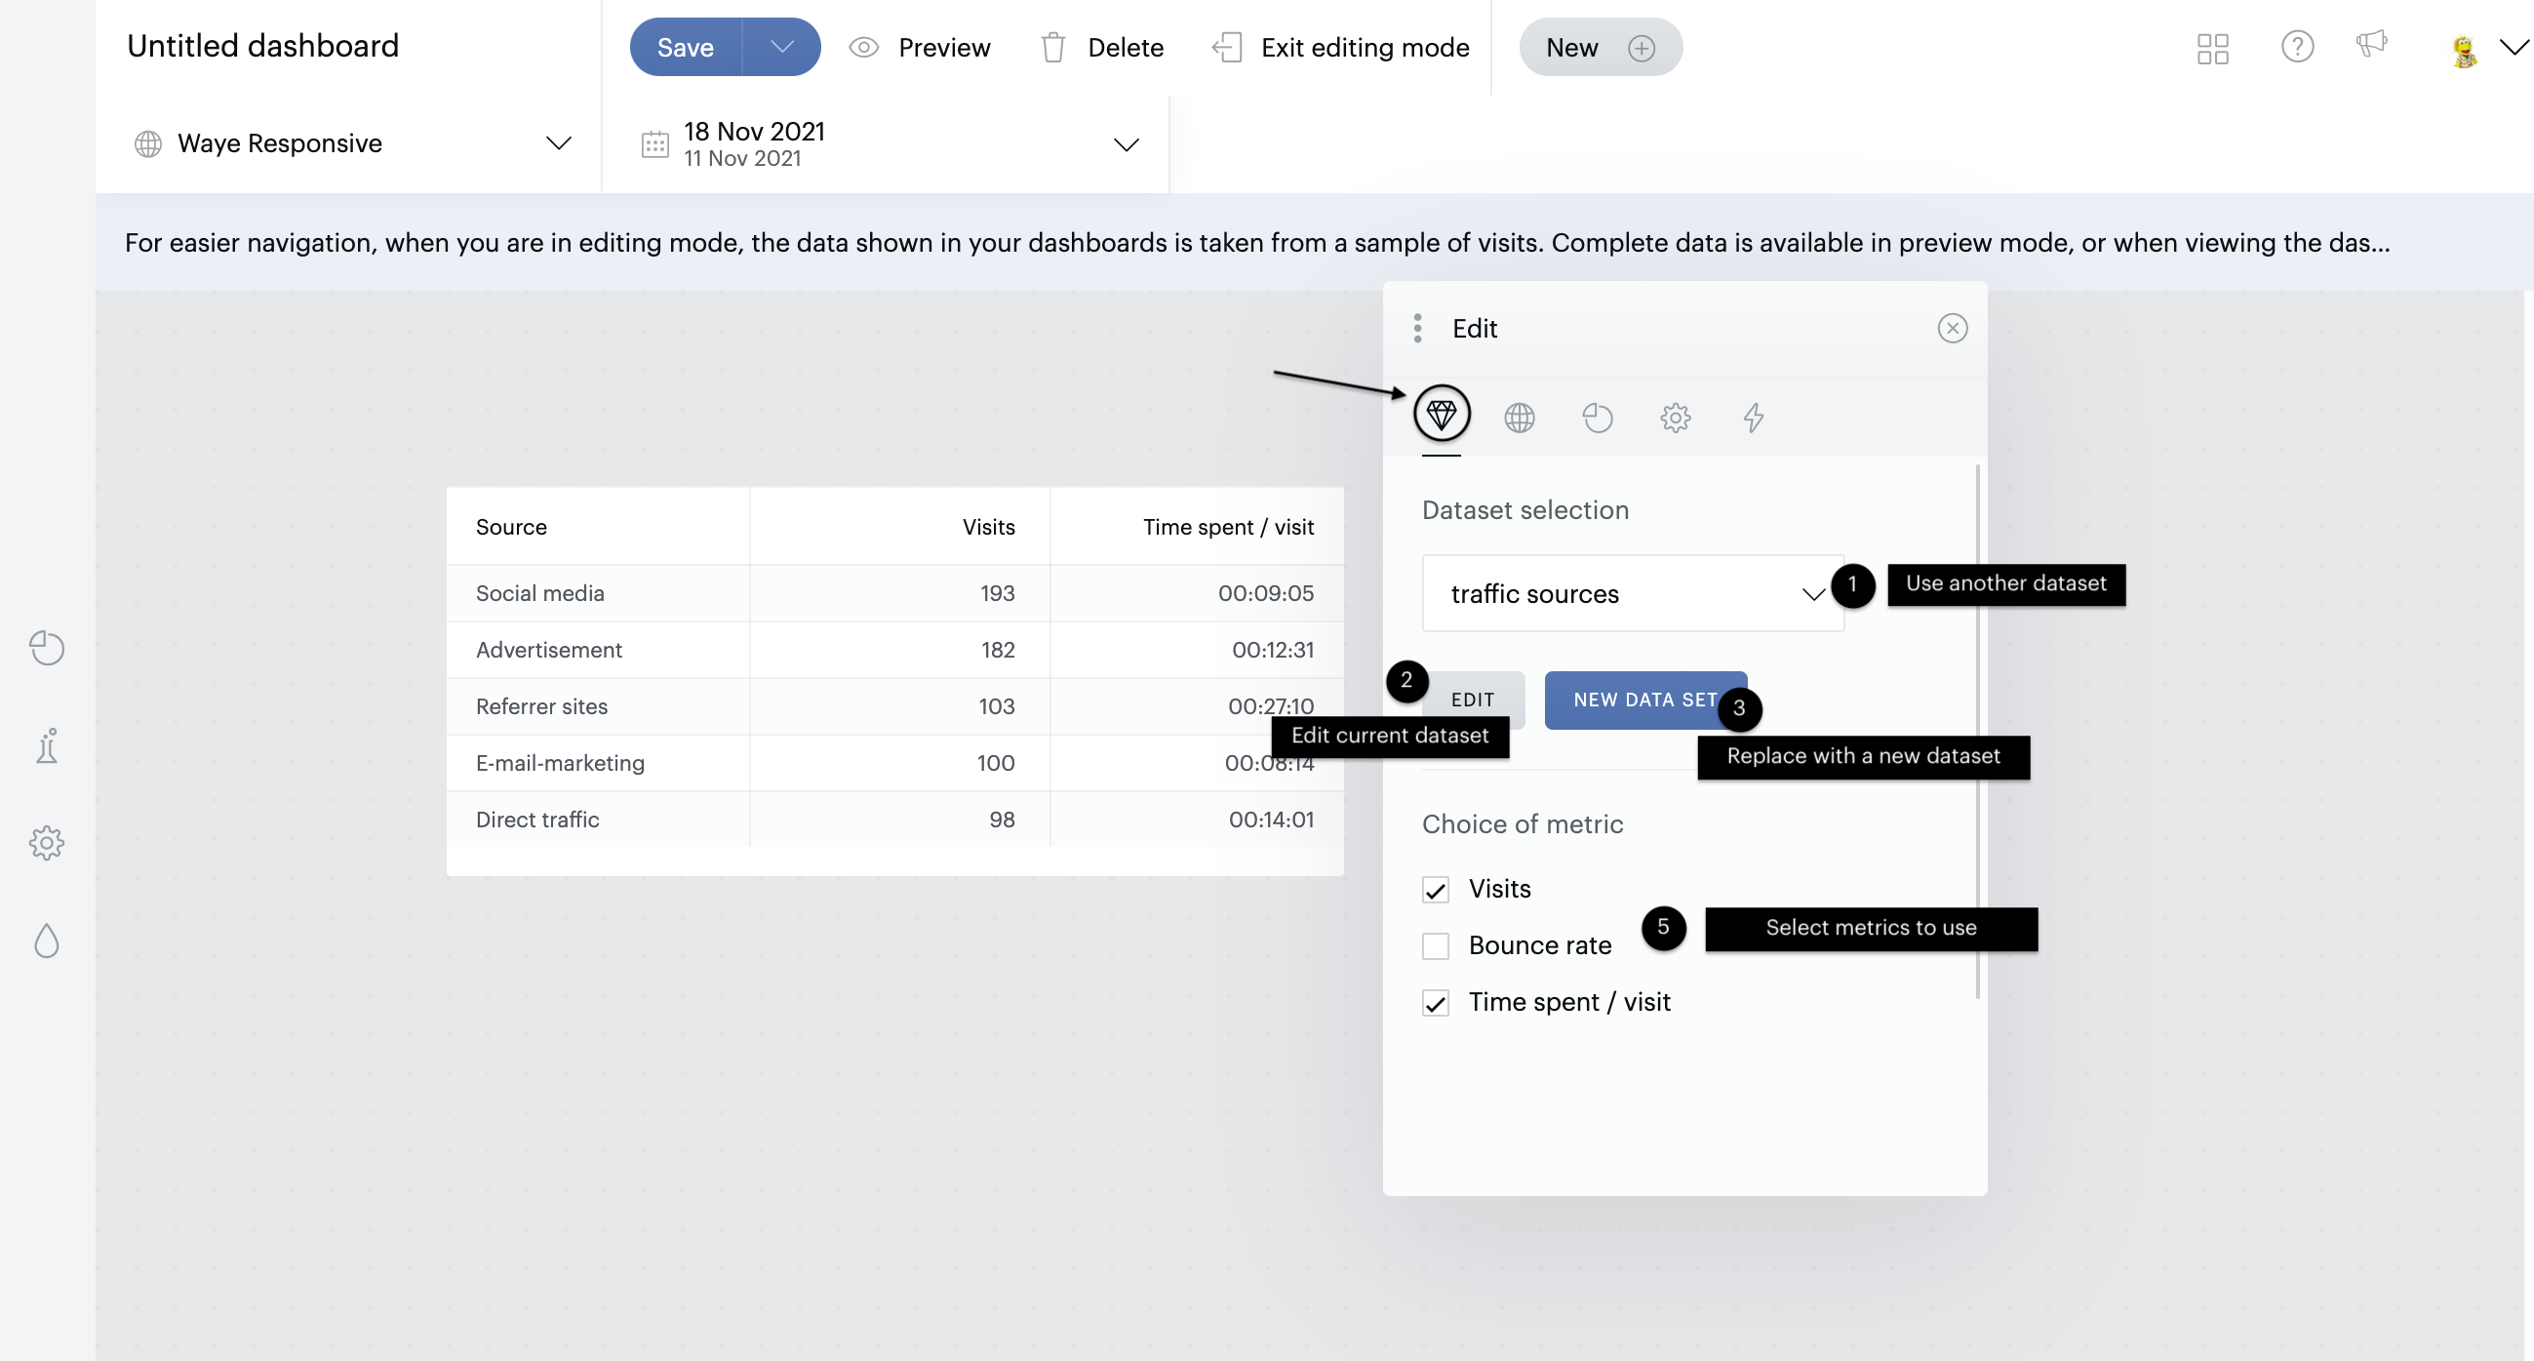This screenshot has width=2534, height=1361.
Task: Click the megaphone announcements icon
Action: pos(2372,44)
